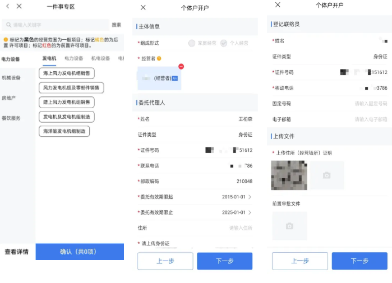
Task: Toggle the 海上风力发电机组销售 item
Action: [66, 73]
